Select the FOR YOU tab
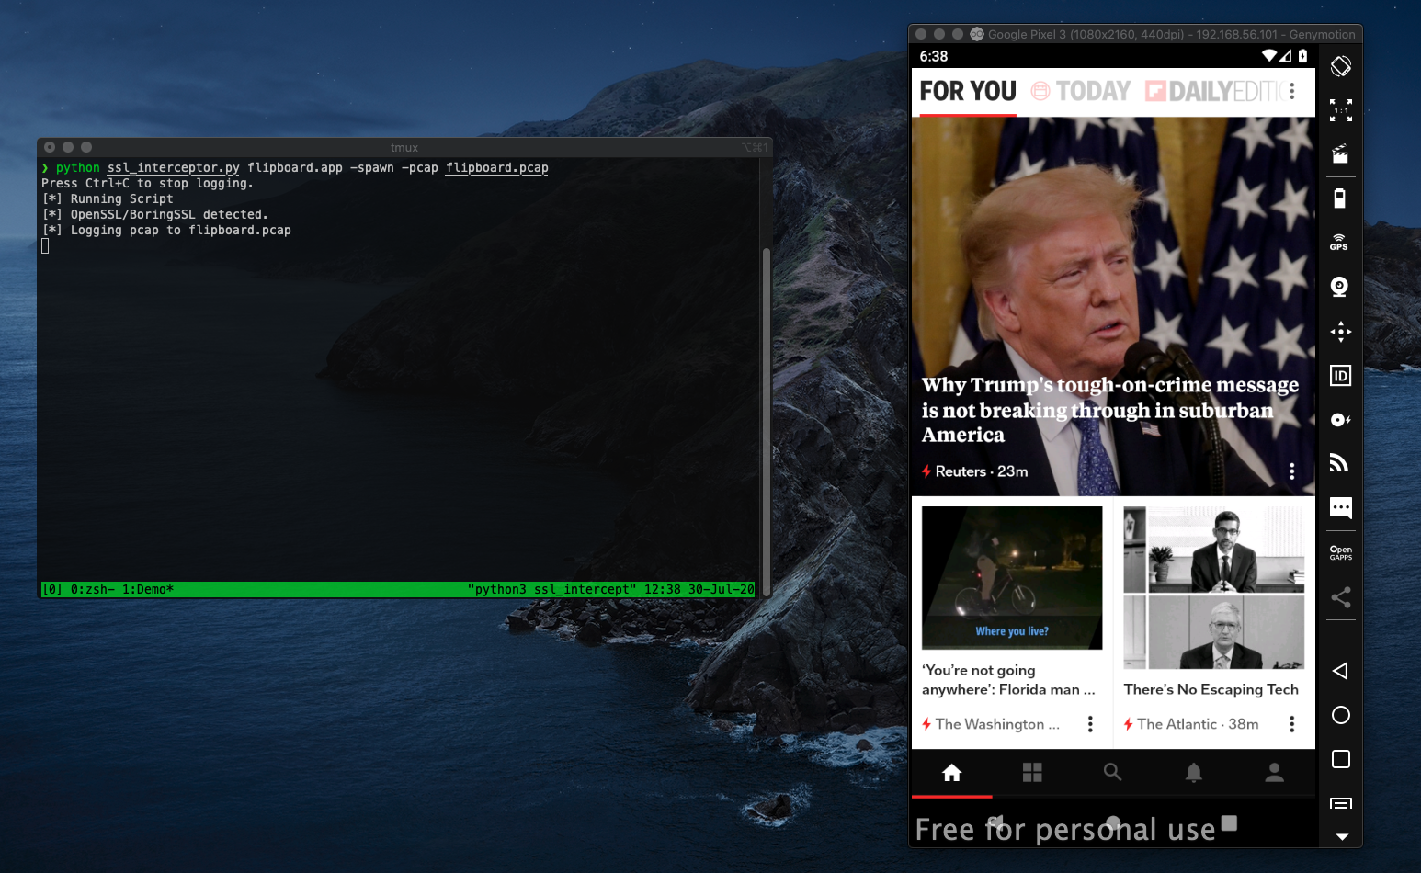Image resolution: width=1421 pixels, height=873 pixels. pyautogui.click(x=968, y=91)
